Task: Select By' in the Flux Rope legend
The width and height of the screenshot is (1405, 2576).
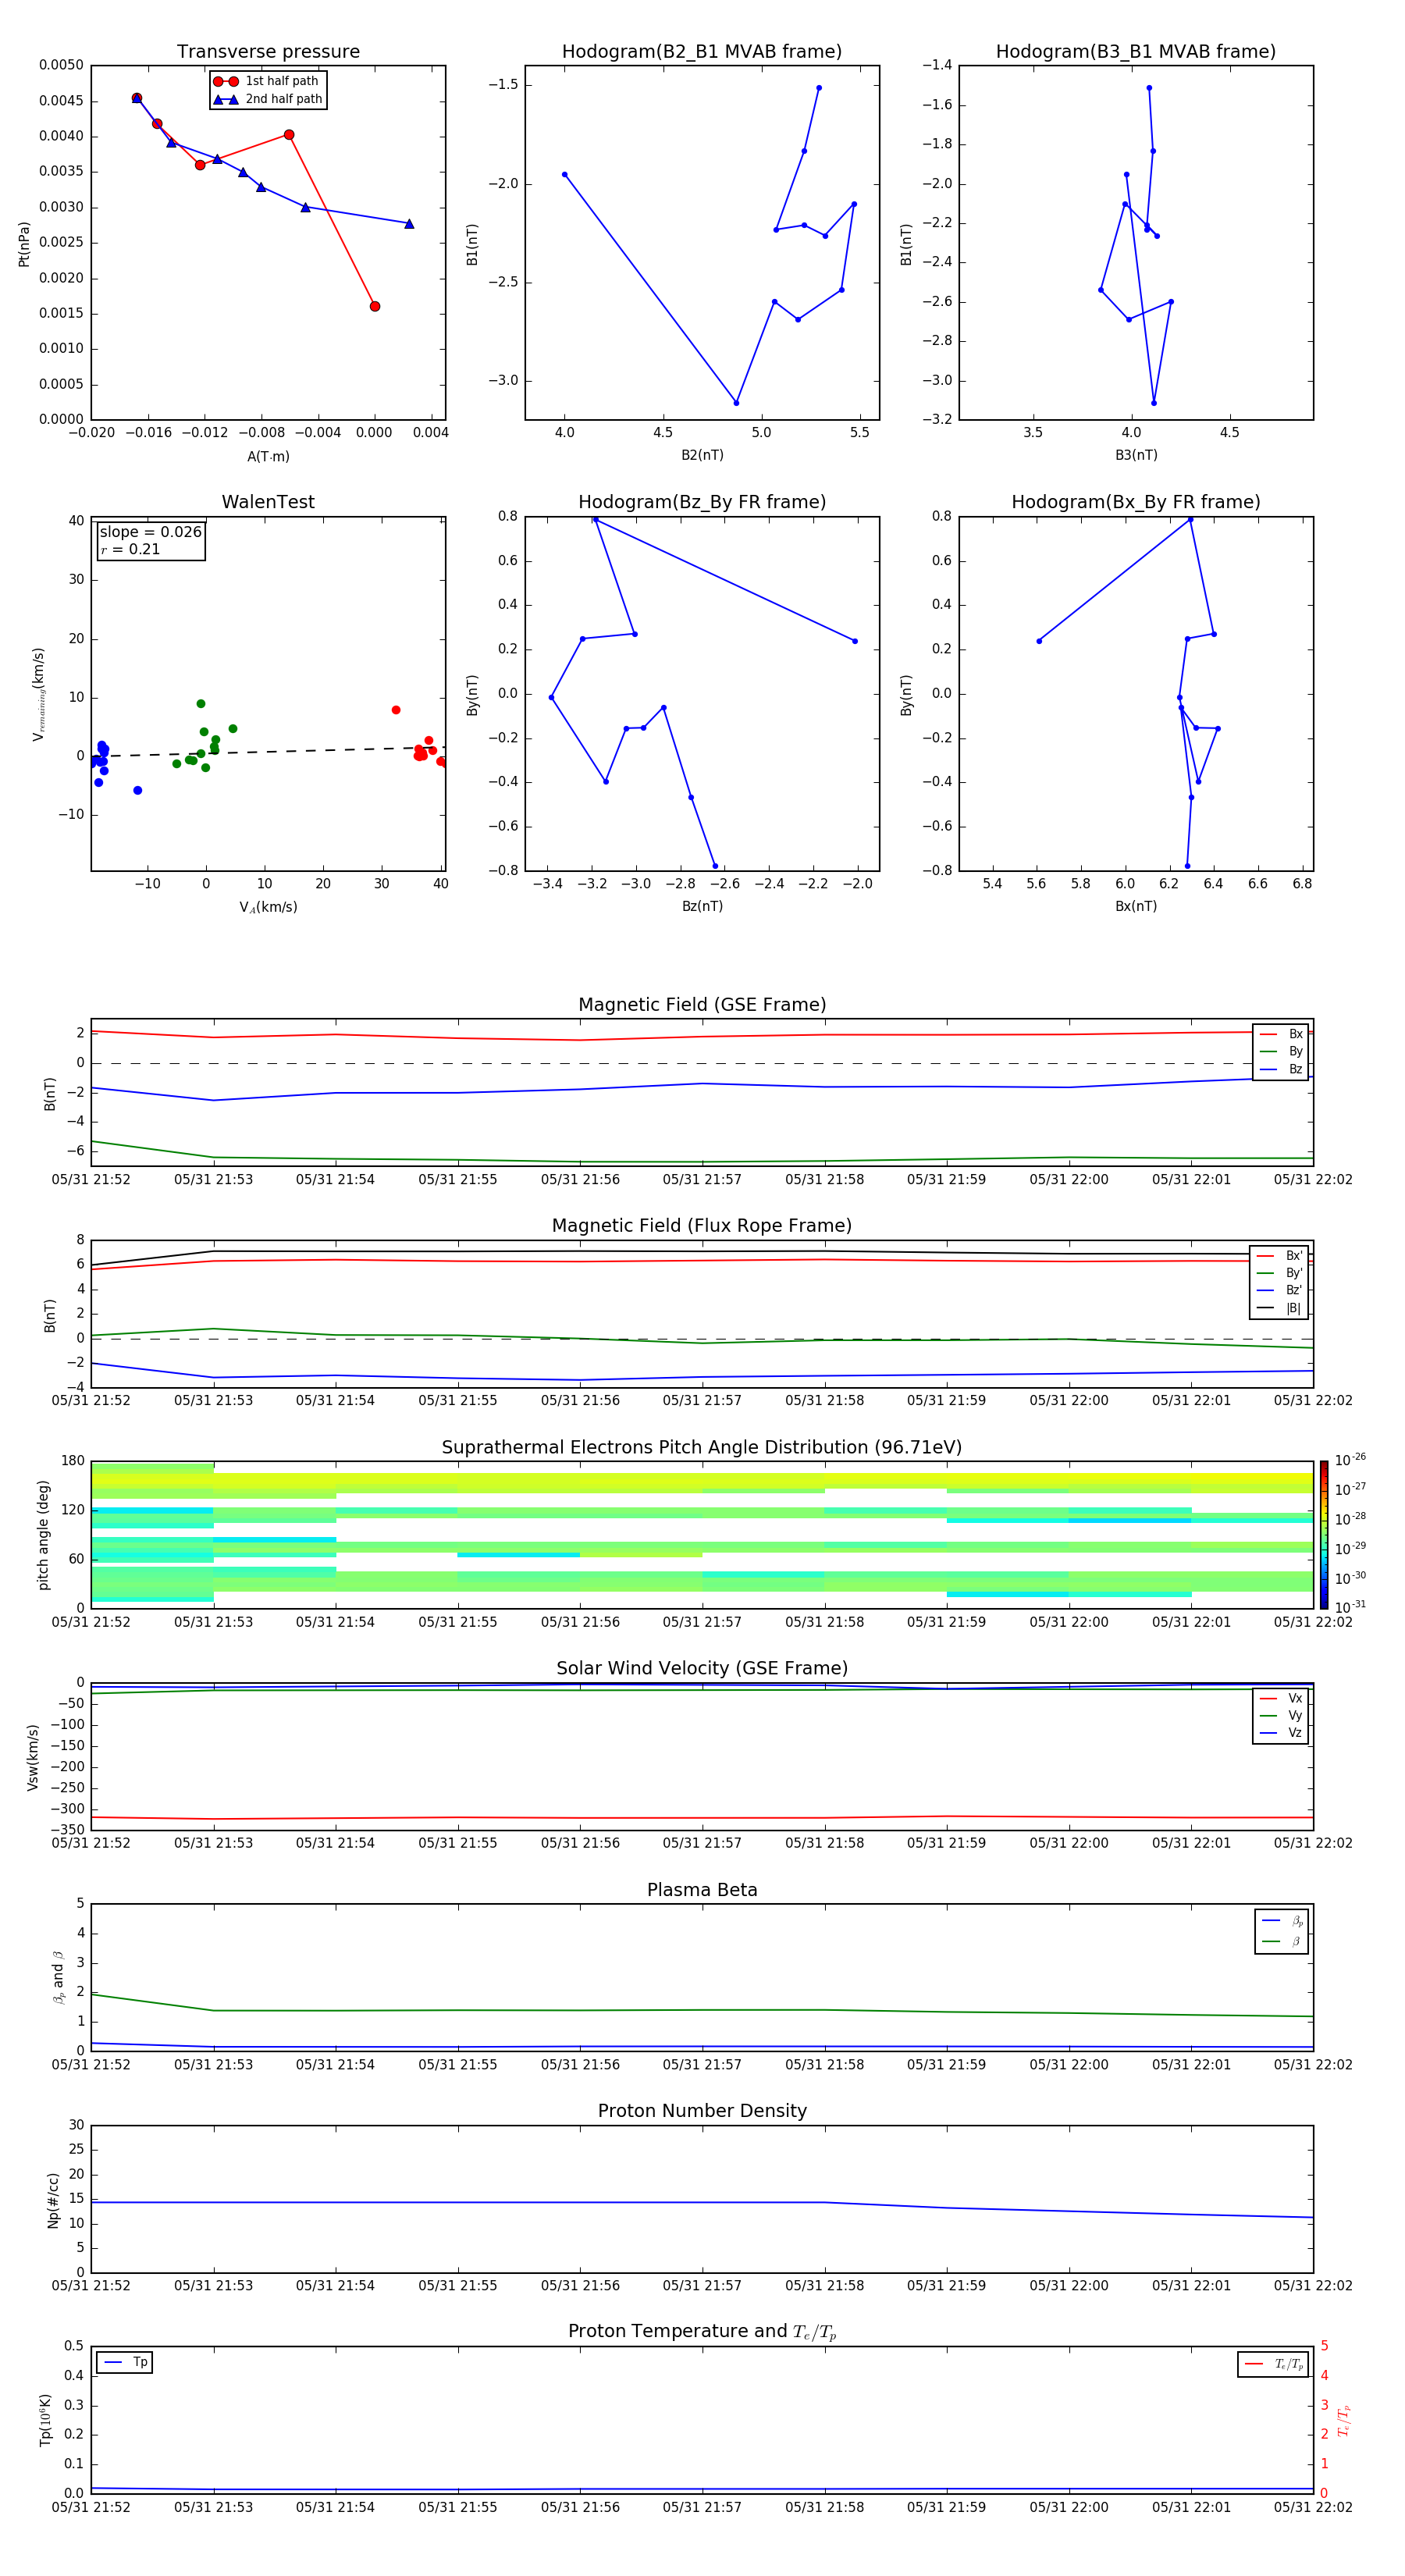Action: click(x=1280, y=1274)
